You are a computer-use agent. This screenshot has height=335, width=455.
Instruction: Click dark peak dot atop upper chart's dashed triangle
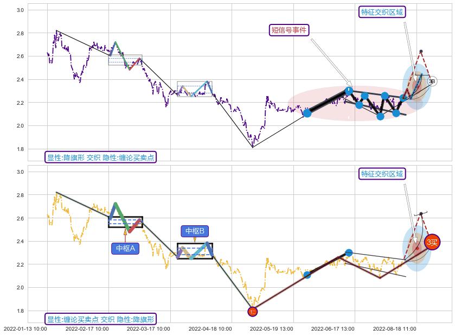[x=421, y=52]
